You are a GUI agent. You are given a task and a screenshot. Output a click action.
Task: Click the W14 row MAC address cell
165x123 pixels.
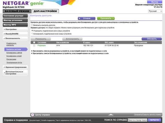tap(112, 45)
